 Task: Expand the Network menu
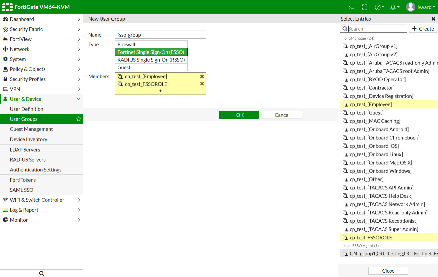(41, 49)
